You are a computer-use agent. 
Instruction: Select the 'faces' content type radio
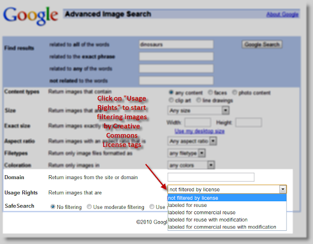coord(210,92)
